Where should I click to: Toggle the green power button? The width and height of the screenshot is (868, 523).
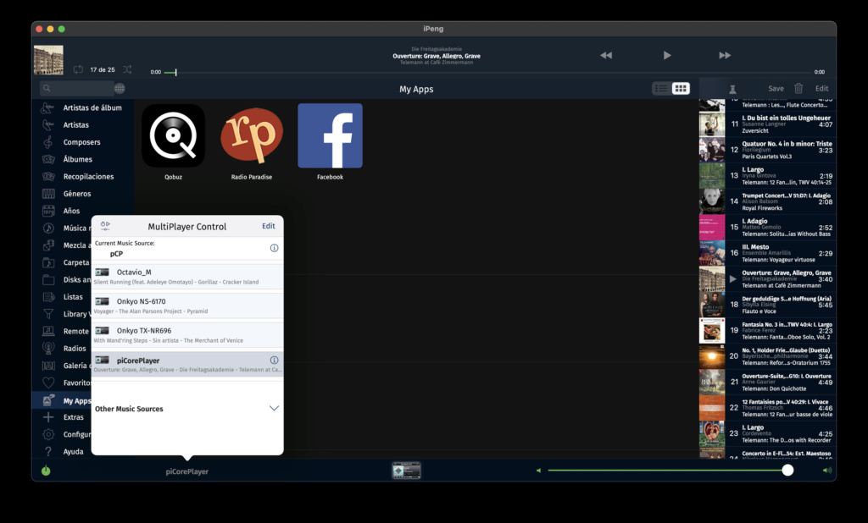pyautogui.click(x=46, y=471)
